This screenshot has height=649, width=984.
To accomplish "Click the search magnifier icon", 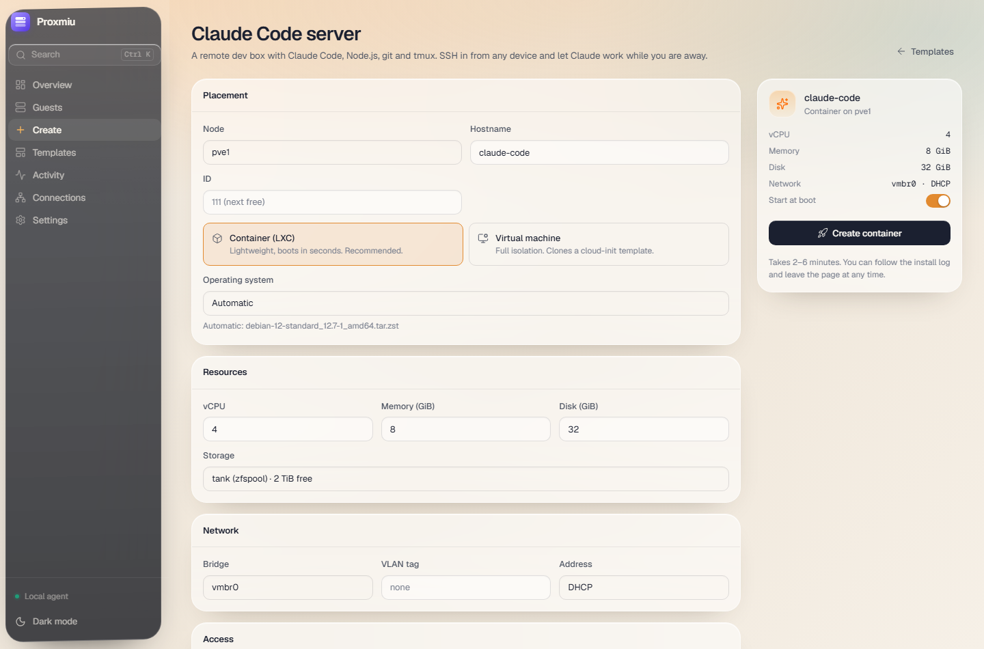I will click(21, 55).
